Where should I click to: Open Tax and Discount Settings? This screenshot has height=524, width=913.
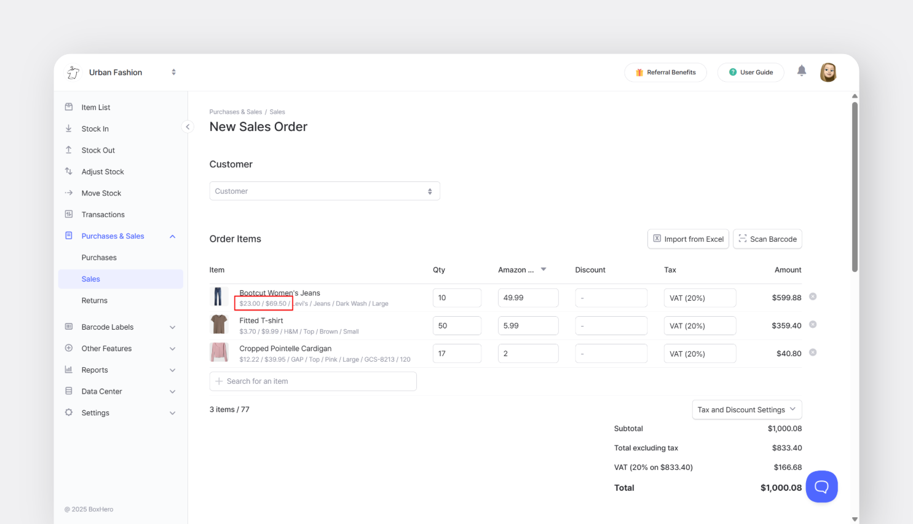[x=746, y=410]
